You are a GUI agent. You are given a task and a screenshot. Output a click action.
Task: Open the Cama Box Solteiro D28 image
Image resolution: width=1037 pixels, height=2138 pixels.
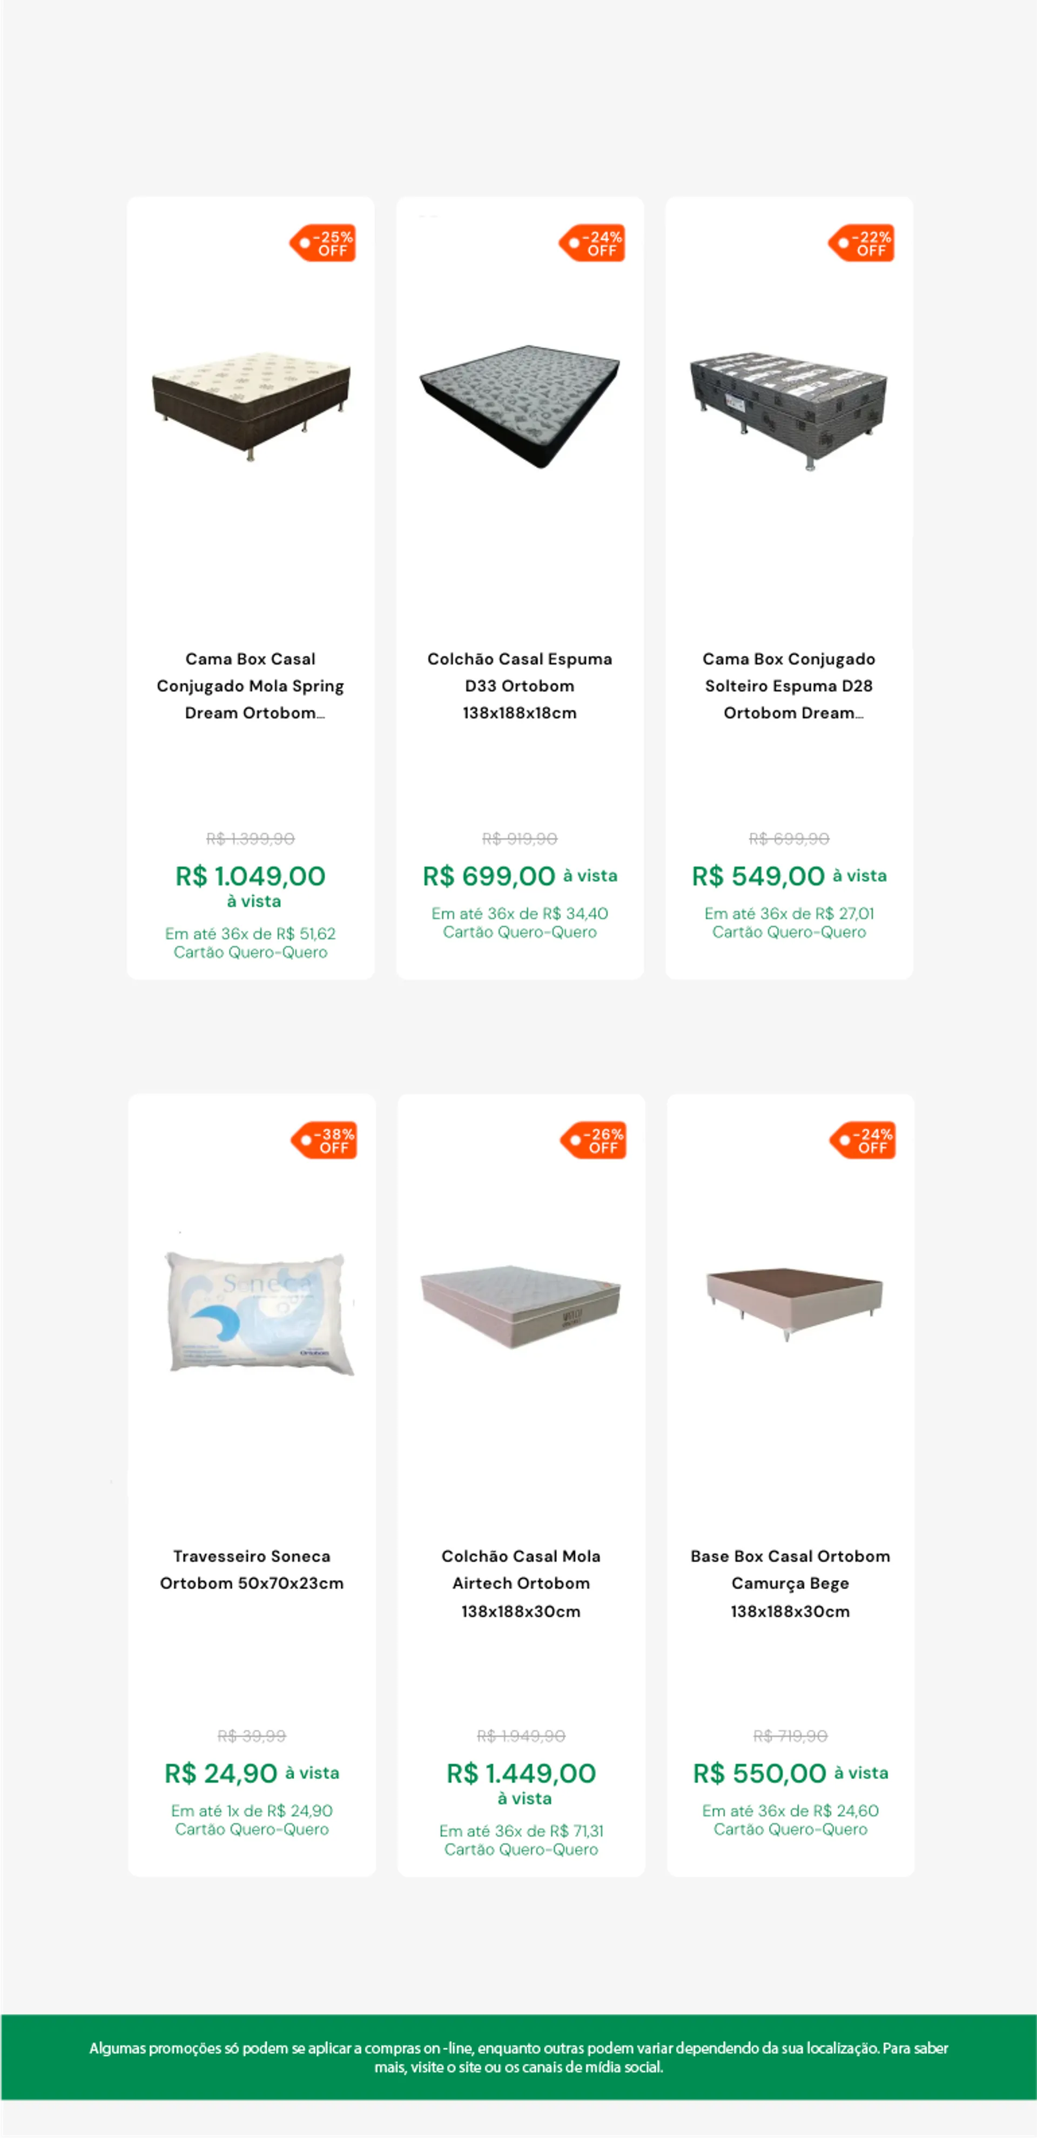pos(789,410)
